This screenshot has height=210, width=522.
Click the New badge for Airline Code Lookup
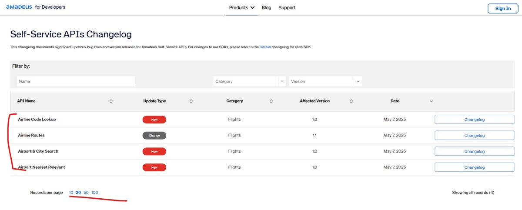coord(154,120)
